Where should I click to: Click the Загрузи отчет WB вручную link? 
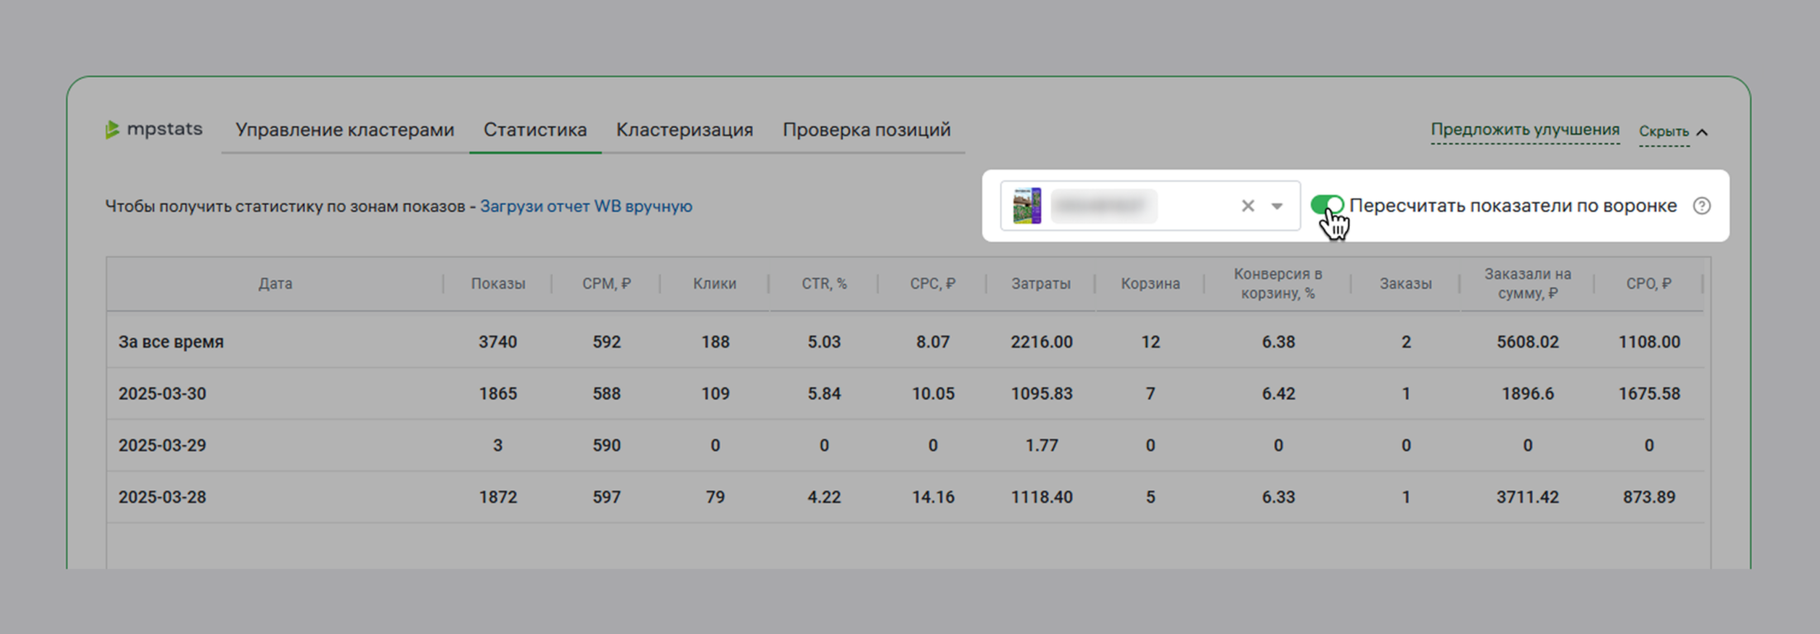586,206
